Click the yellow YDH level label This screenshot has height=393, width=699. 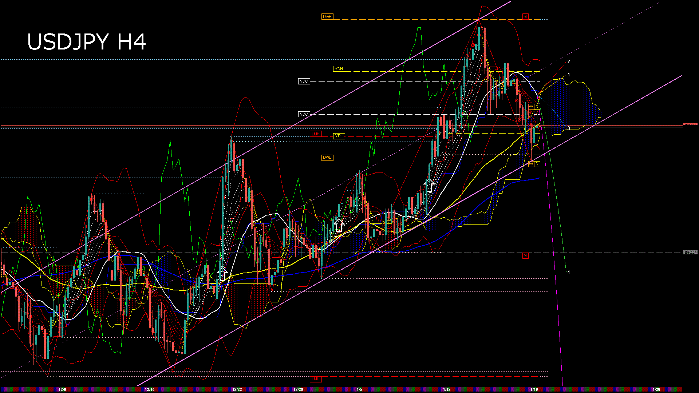pos(339,69)
